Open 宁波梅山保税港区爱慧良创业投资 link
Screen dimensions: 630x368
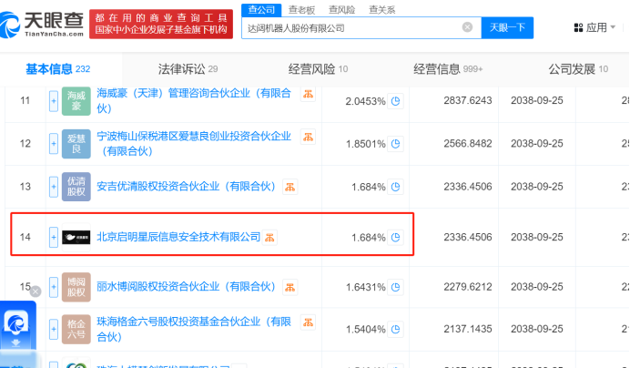(194, 144)
